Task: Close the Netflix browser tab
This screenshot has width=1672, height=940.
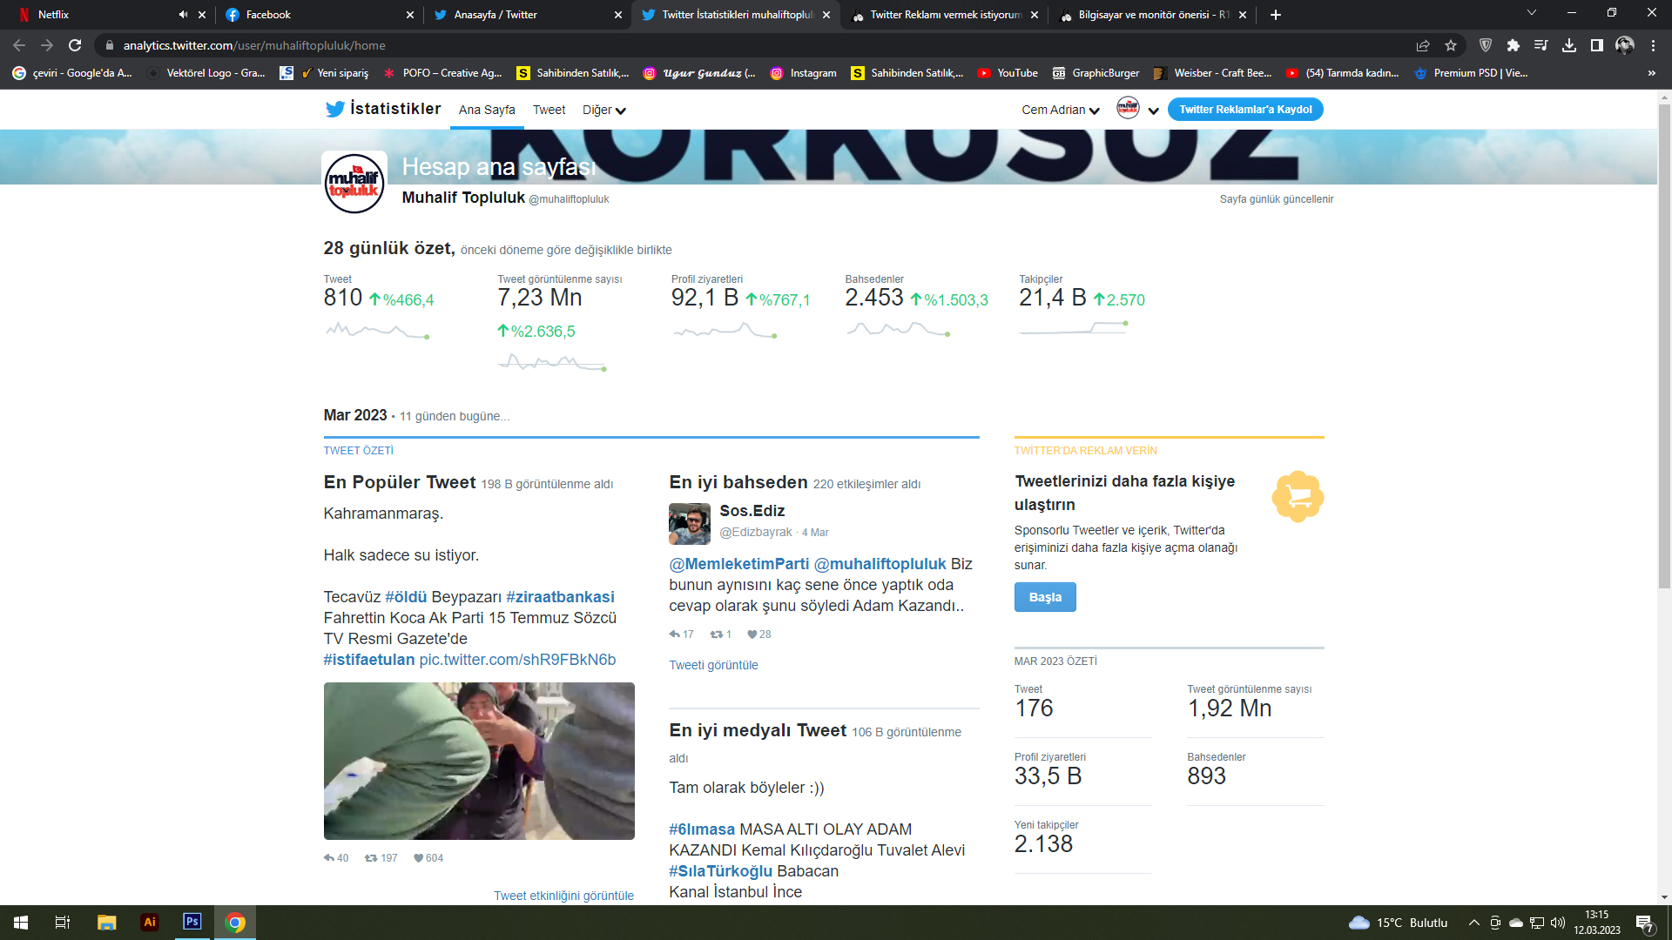Action: pos(202,15)
